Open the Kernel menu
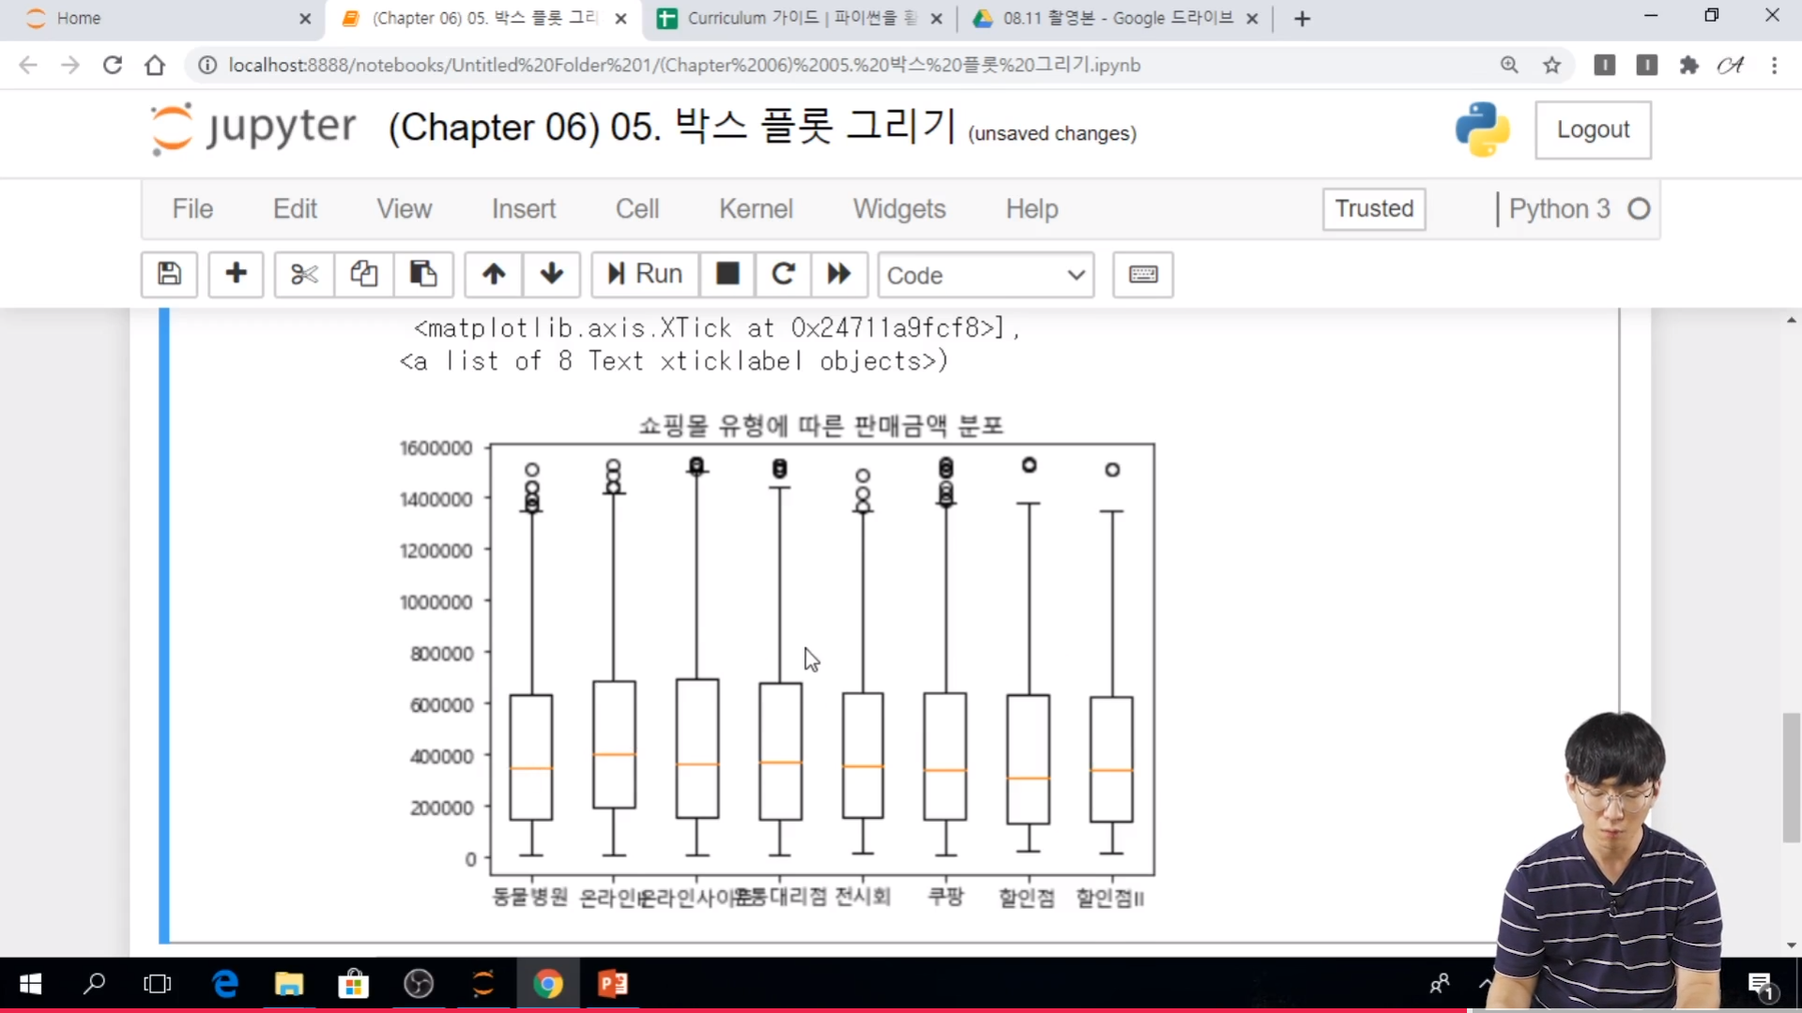This screenshot has width=1802, height=1013. [x=756, y=208]
